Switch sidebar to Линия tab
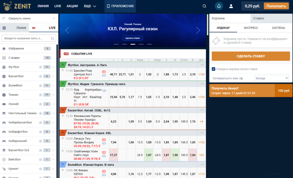The height and width of the screenshot is (178, 293). click(15, 28)
